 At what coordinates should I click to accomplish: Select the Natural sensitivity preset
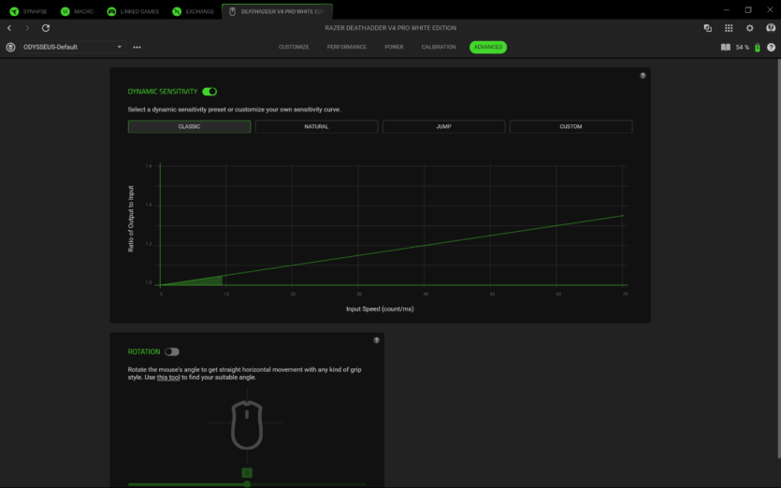point(316,126)
